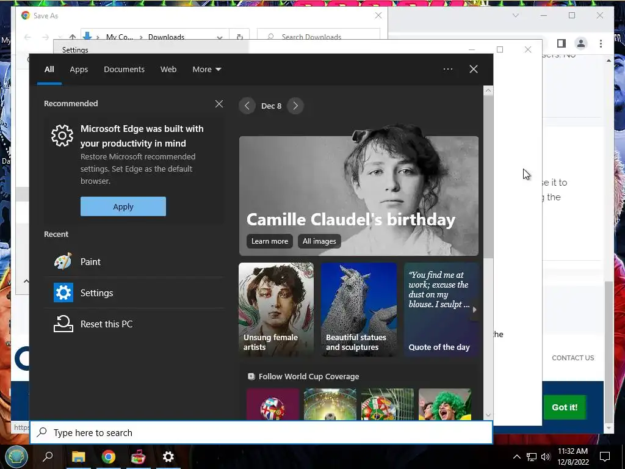Open Reset this PC from Recent
The height and width of the screenshot is (469, 625).
(134, 324)
